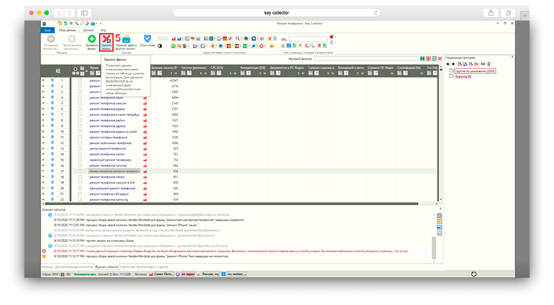Click the first red bar-chart collection icon in ribbon
Screen dimensions: 554x305
pyautogui.click(x=174, y=39)
